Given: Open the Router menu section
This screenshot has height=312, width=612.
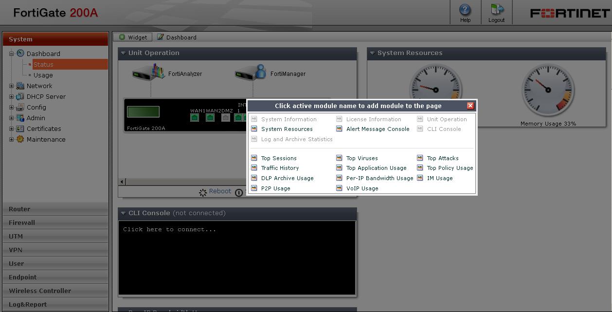Looking at the screenshot, I should (x=55, y=209).
